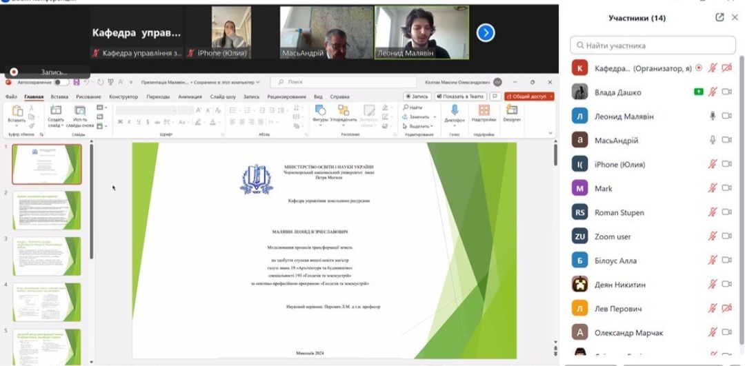Open the File (Файл) tab
Screen dimensions: 745x366
point(12,96)
